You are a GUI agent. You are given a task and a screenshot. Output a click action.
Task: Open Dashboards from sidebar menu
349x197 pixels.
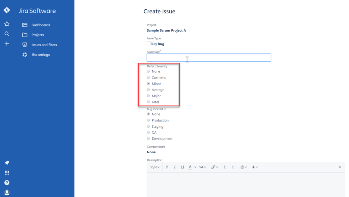click(x=41, y=25)
